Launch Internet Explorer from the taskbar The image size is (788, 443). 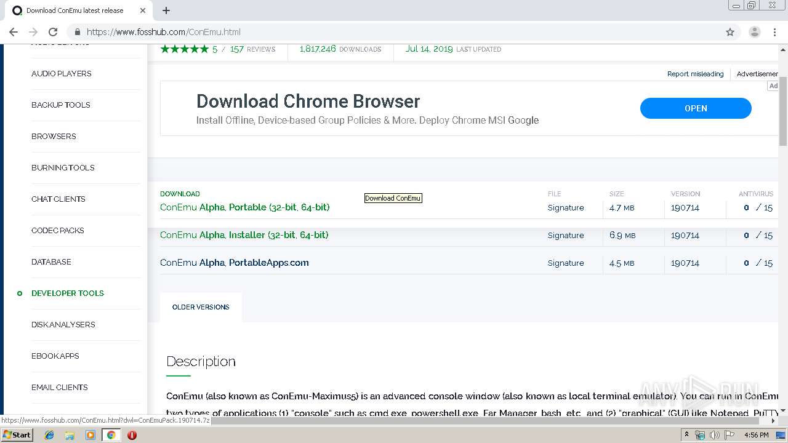pos(49,435)
